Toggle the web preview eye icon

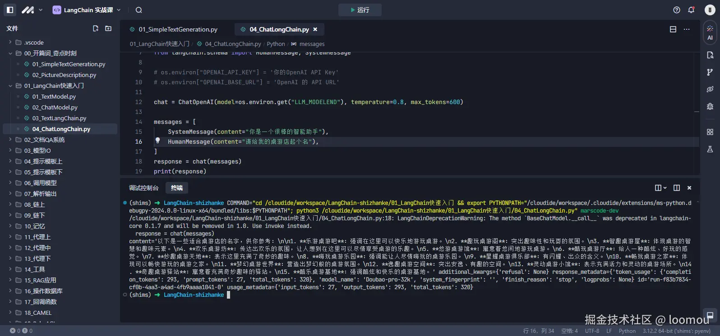(710, 89)
